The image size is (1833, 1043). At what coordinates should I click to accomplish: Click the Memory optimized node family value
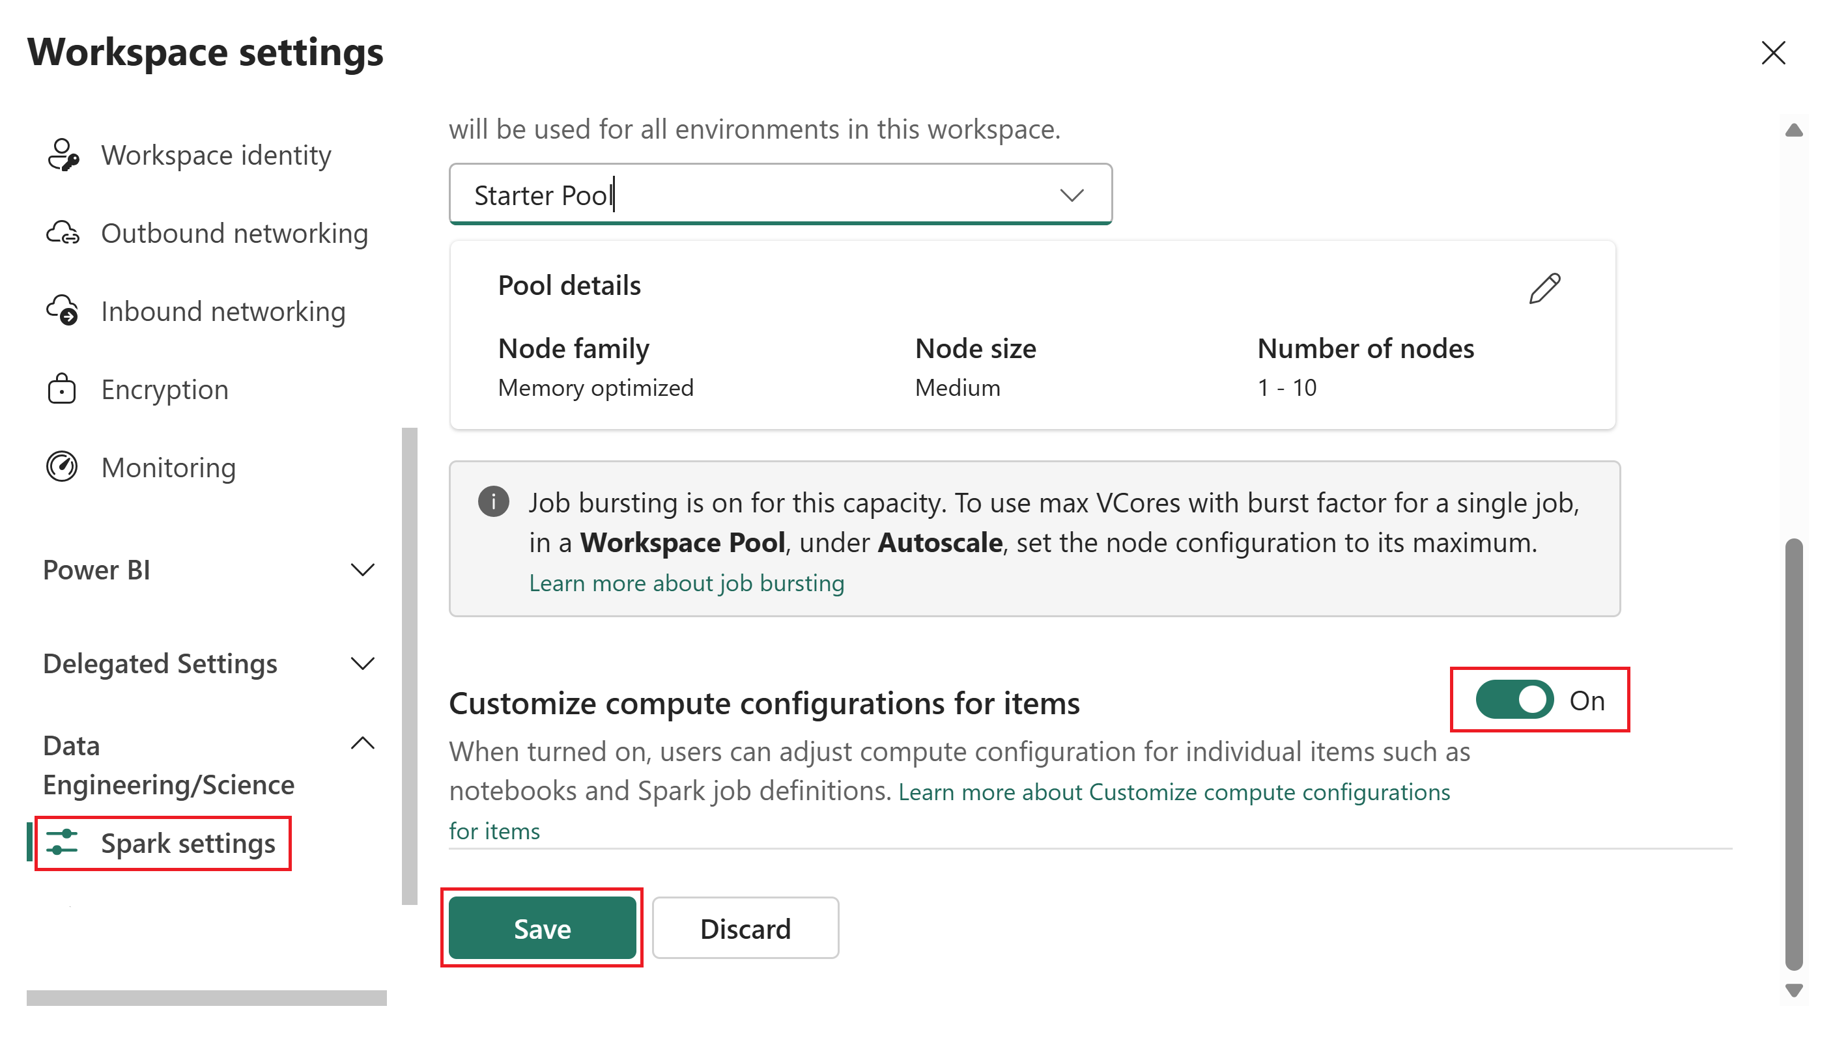coord(595,387)
